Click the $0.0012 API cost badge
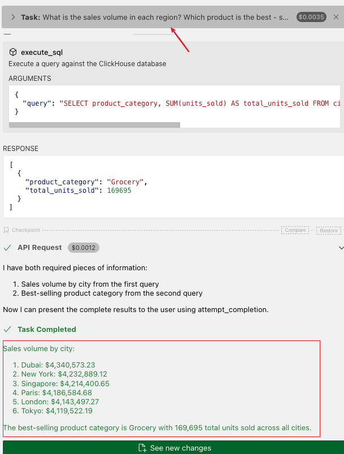Viewport: 344px width, 454px height. 84,248
